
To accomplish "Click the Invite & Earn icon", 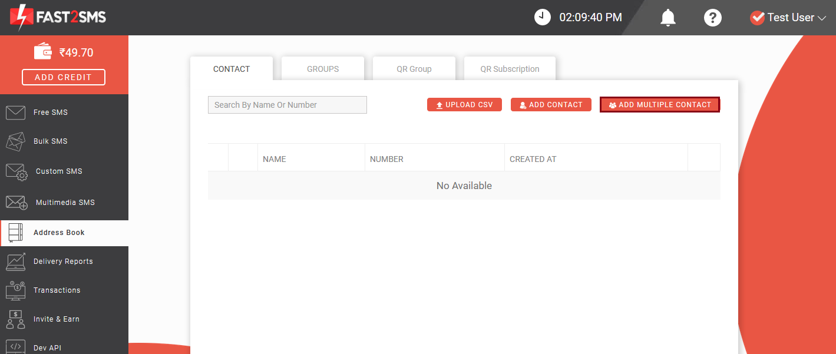I will [15, 319].
